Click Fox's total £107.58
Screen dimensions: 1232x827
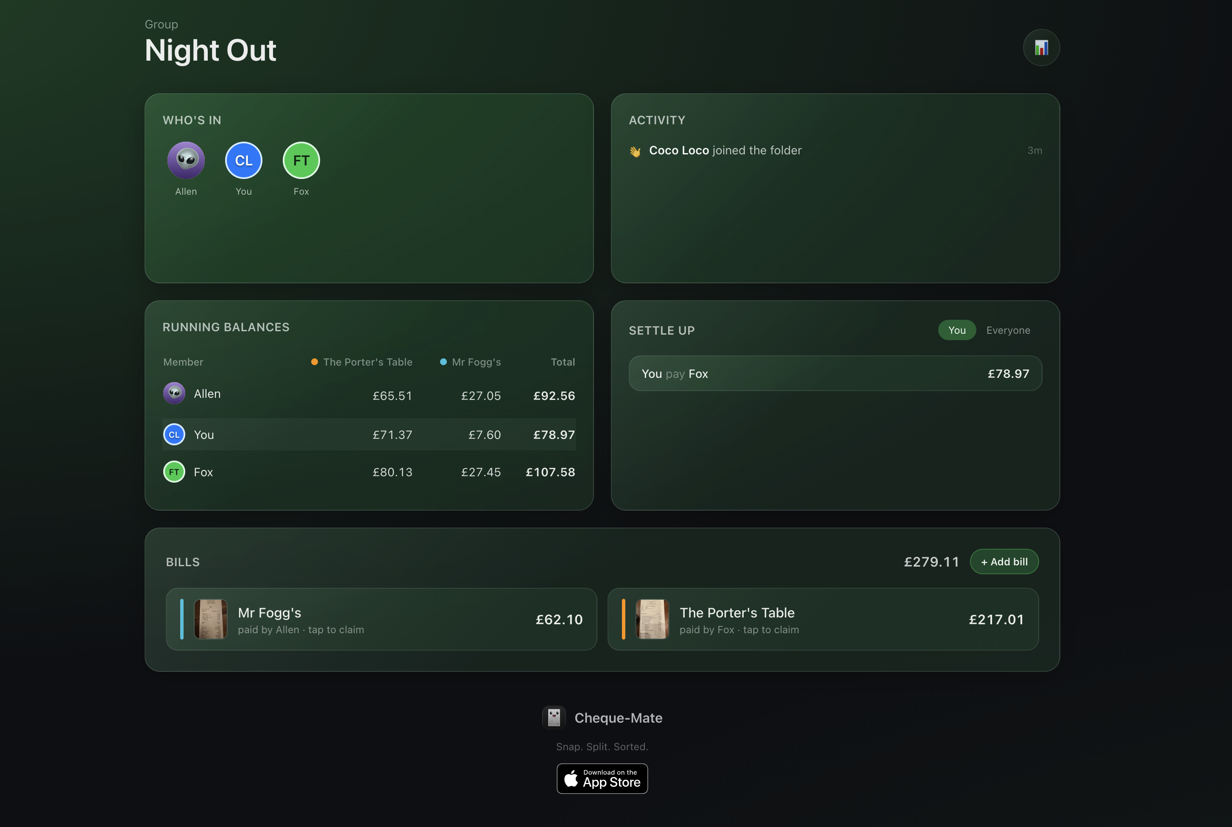coord(550,472)
